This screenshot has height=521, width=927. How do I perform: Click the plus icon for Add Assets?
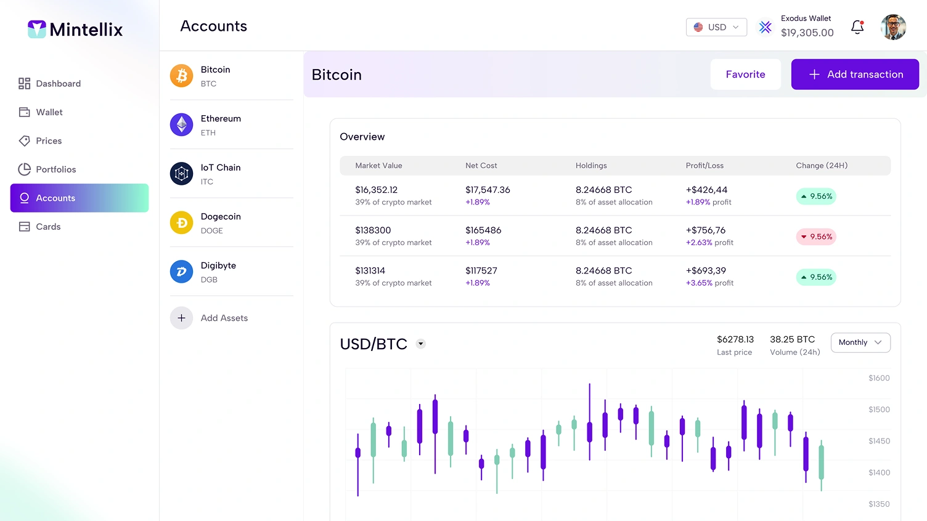(x=181, y=318)
